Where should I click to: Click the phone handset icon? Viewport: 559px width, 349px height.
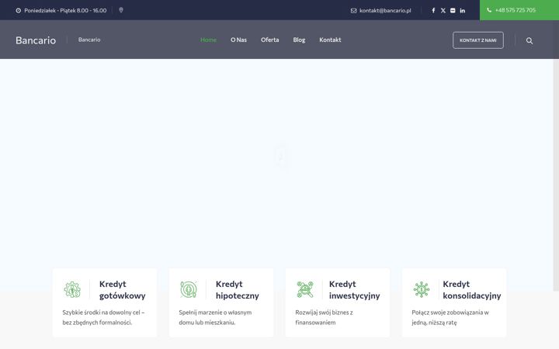coord(489,10)
